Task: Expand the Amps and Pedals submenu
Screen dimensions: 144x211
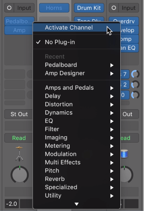Action: [76, 88]
